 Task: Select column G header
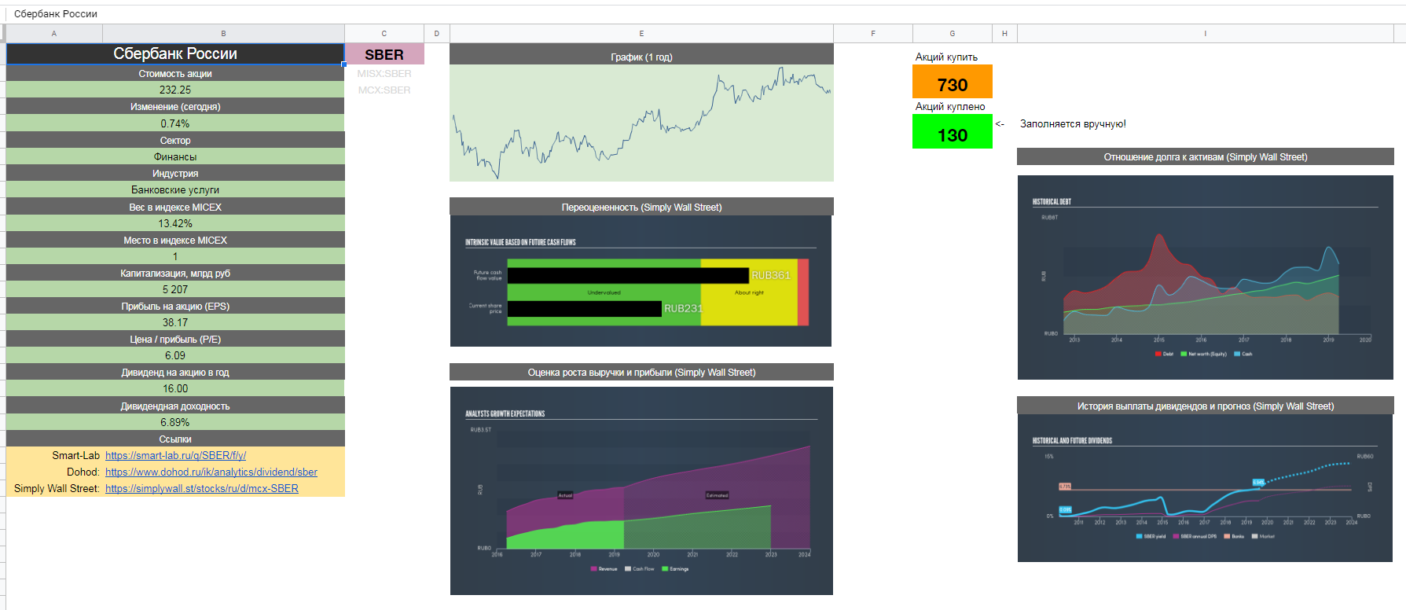(953, 33)
